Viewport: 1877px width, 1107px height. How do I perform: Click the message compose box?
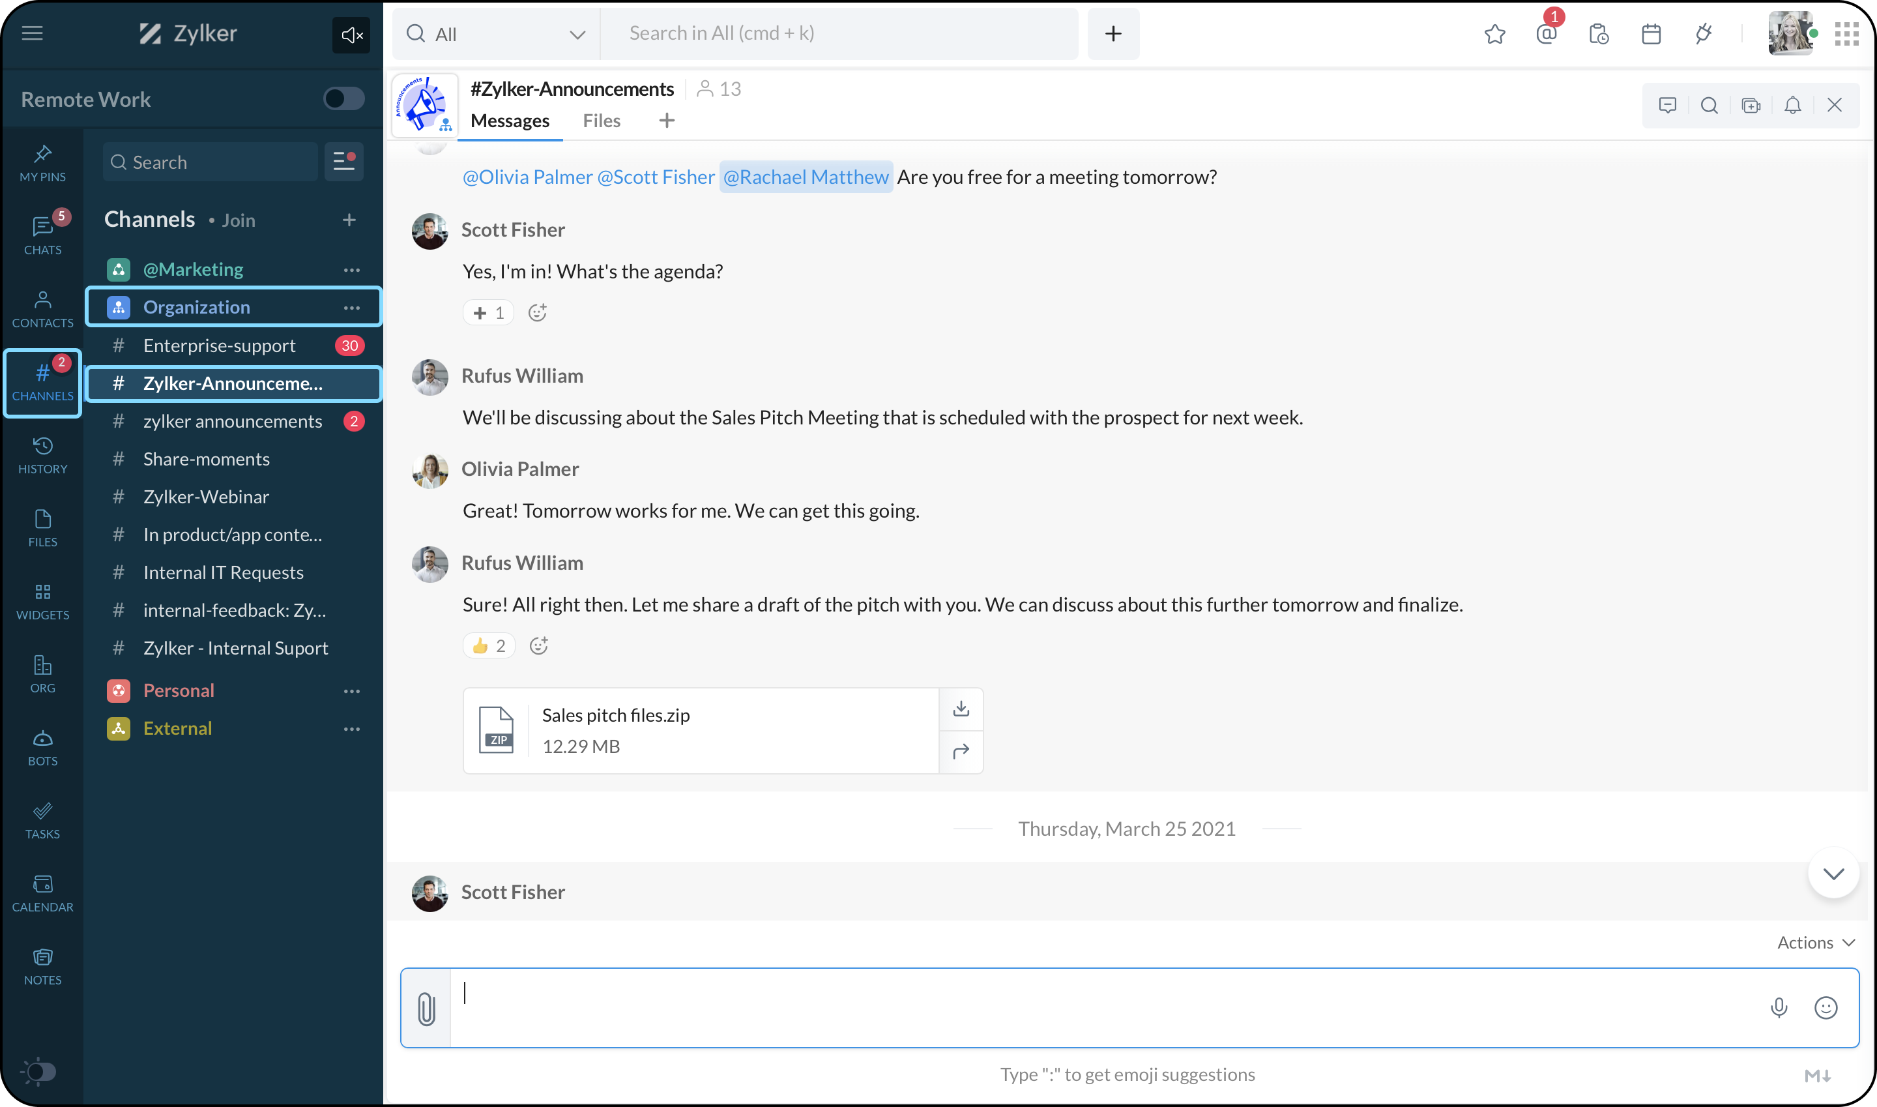coord(1107,1008)
